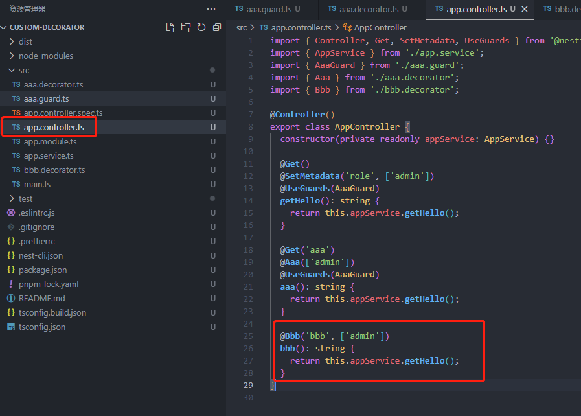
Task: Click the New File icon in explorer header
Action: (x=170, y=27)
